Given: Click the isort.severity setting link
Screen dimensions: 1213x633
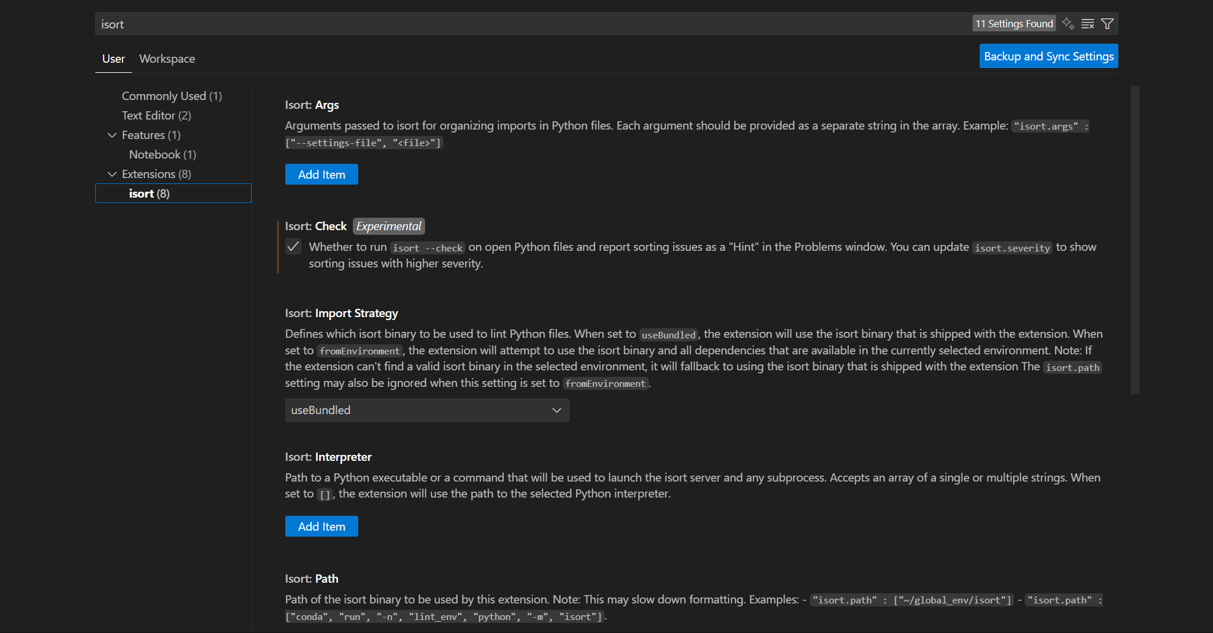Looking at the screenshot, I should (x=1012, y=248).
